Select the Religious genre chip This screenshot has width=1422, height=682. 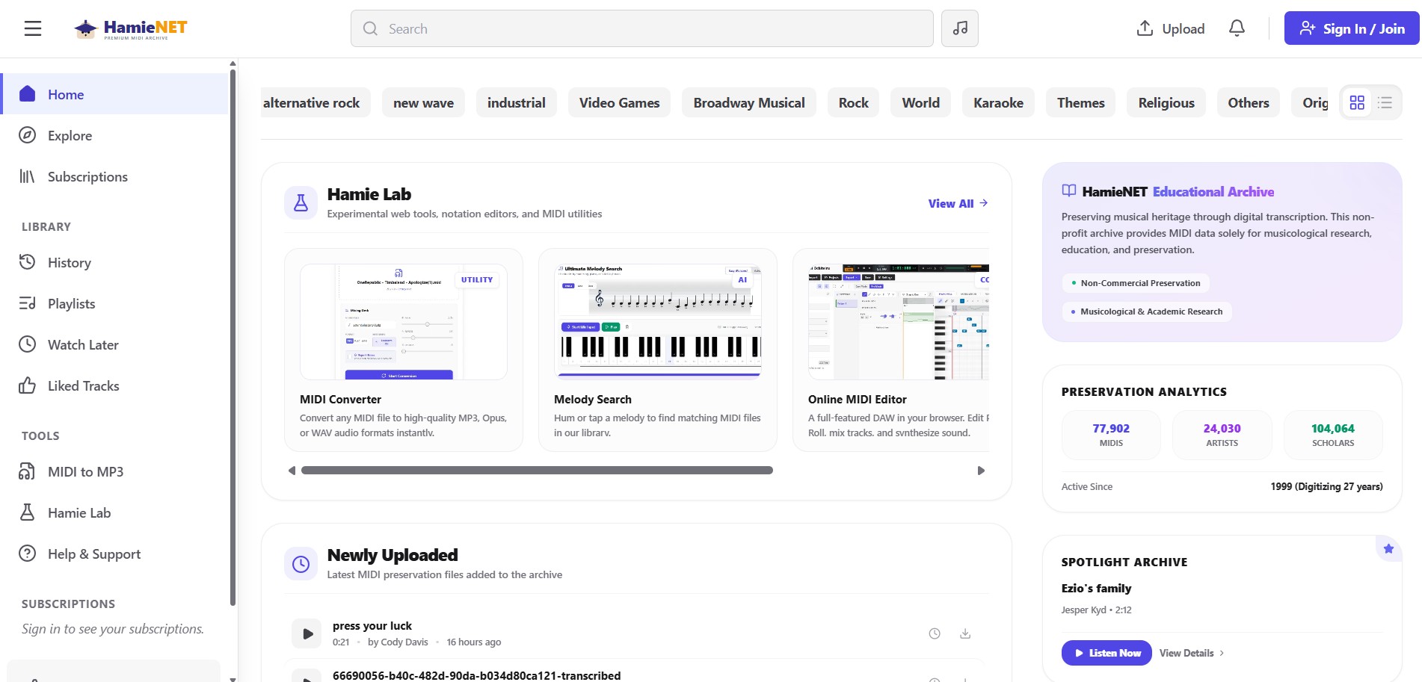click(1166, 103)
